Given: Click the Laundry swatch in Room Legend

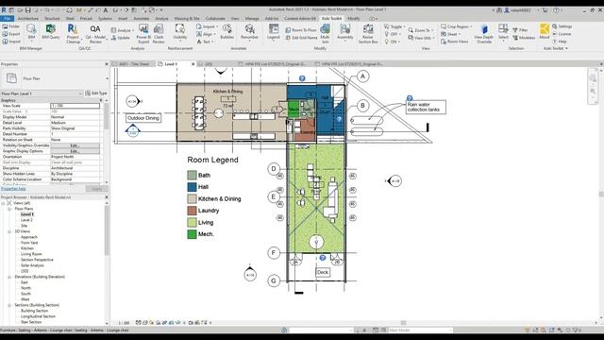Looking at the screenshot, I should 192,211.
